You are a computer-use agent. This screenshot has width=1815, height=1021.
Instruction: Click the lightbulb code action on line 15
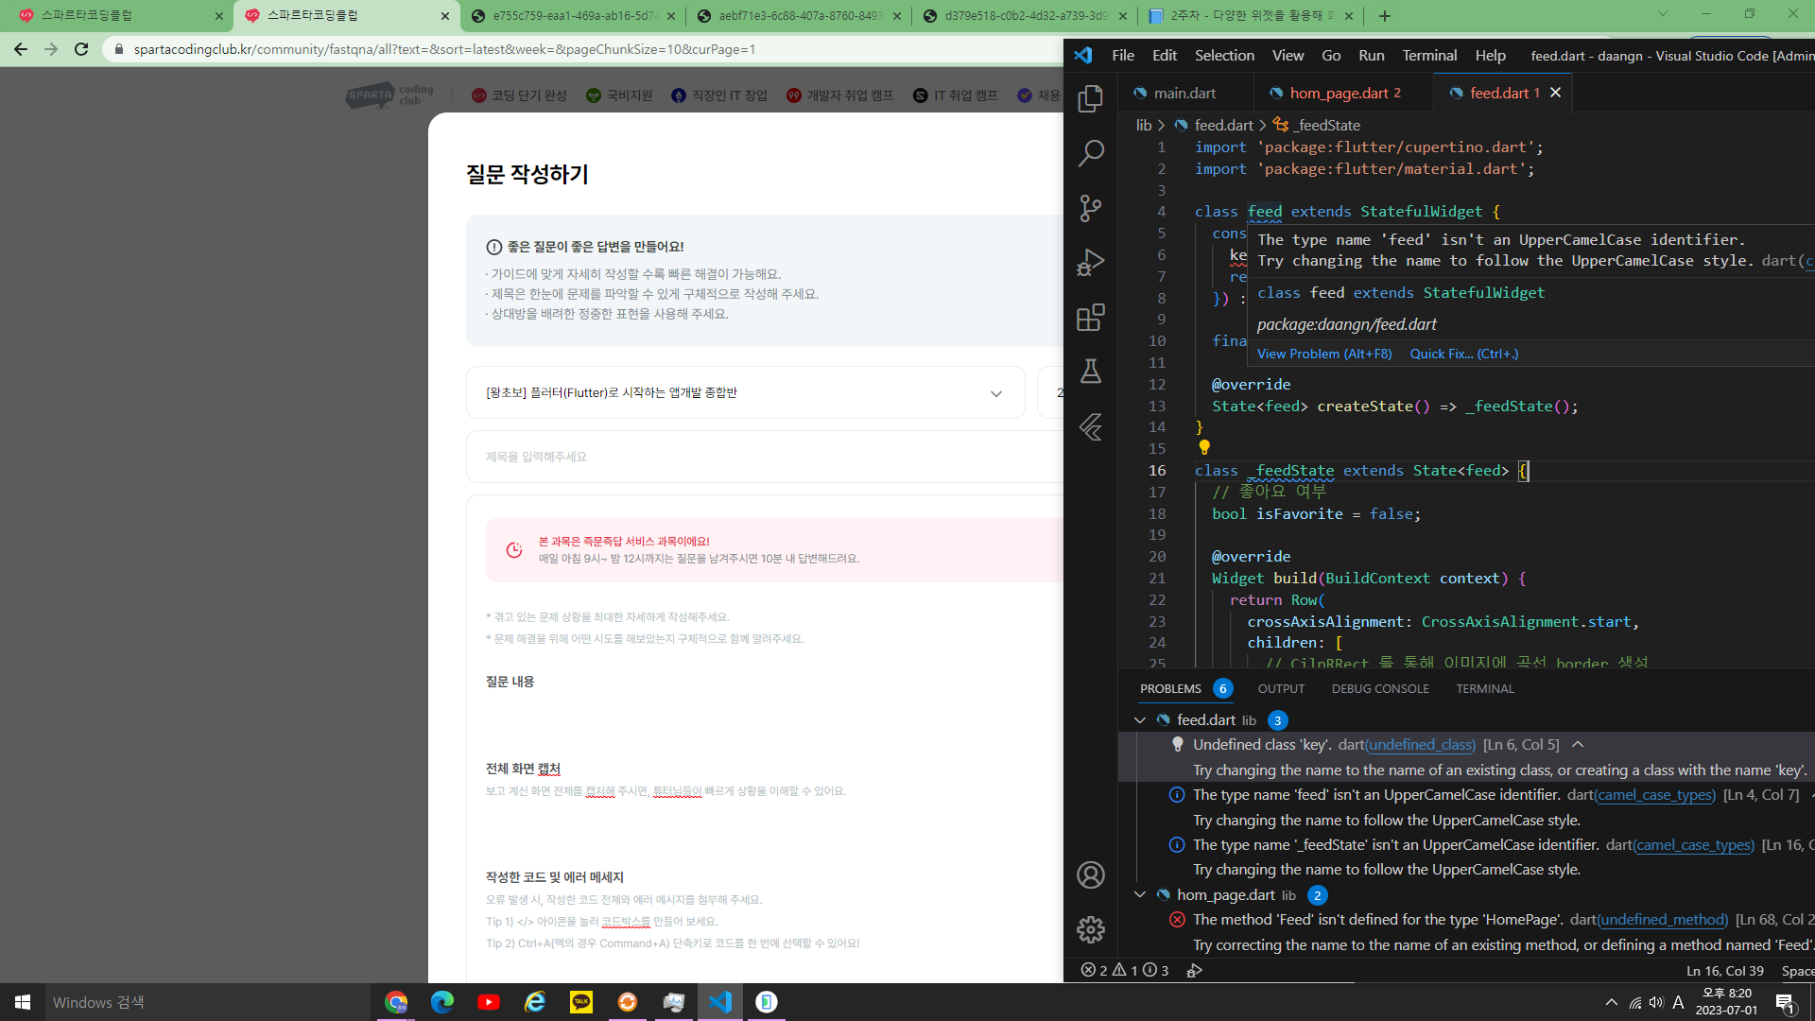[1204, 447]
